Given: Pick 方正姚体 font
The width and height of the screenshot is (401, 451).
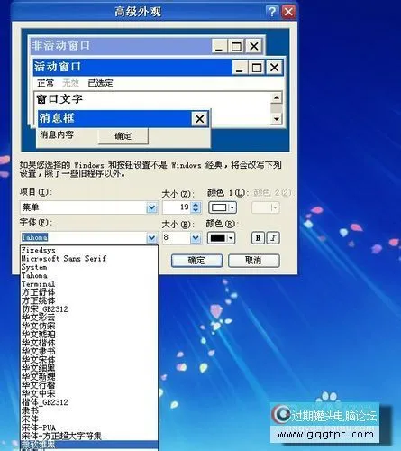Looking at the screenshot, I should 89,300.
